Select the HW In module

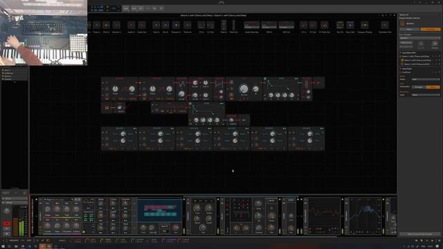[x=269, y=25]
